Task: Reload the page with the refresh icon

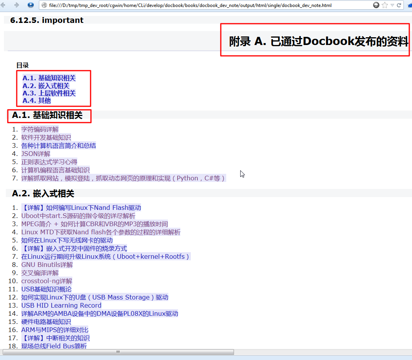Action: click(x=399, y=5)
